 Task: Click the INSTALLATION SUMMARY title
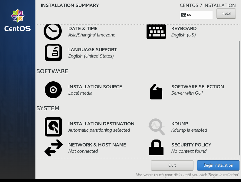coord(70,5)
